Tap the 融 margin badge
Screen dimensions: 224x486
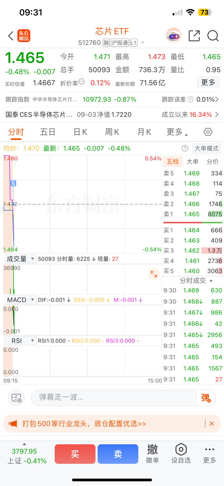pyautogui.click(x=106, y=43)
